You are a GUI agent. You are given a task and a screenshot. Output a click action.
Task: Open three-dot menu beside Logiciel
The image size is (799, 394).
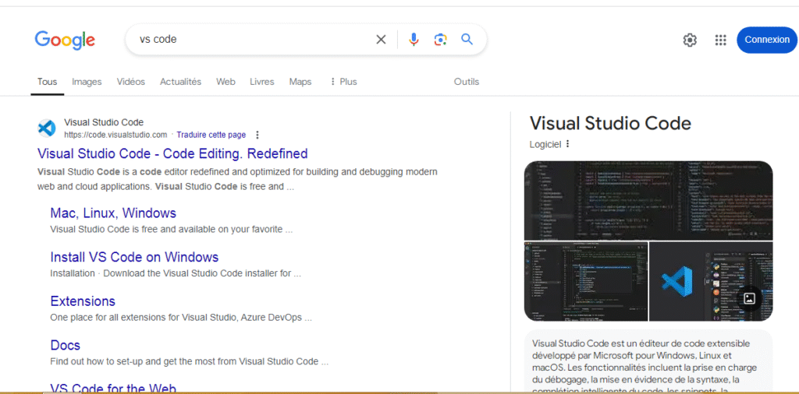[568, 144]
